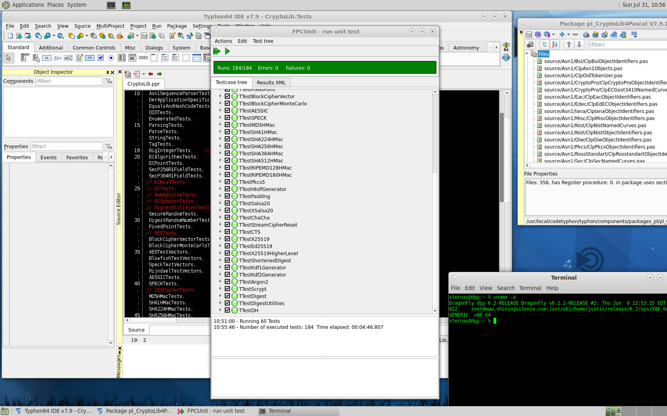Pick the TLabel 'Abc' palette component
Image resolution: width=667 pixels, height=416 pixels.
pos(58,58)
